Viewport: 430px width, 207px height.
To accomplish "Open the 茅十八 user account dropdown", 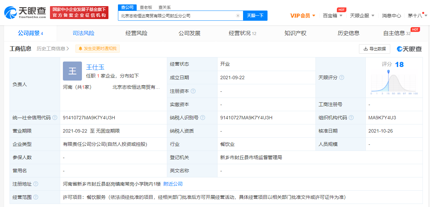I will click(x=417, y=16).
